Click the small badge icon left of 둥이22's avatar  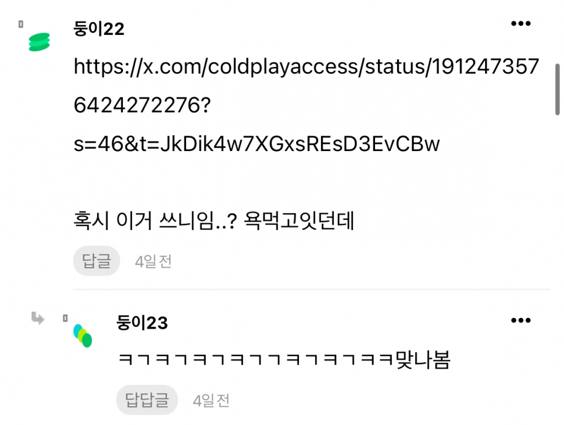click(21, 24)
